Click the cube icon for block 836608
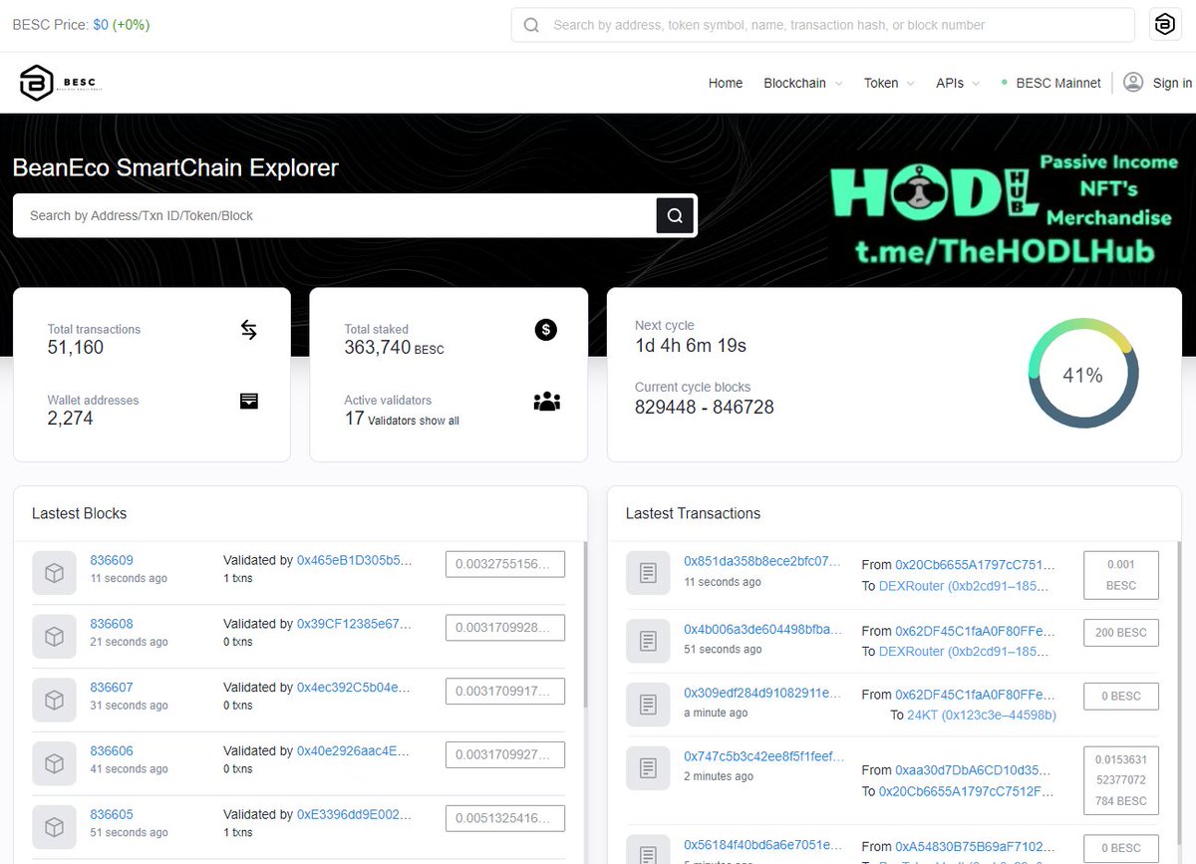The height and width of the screenshot is (864, 1196). click(x=55, y=637)
